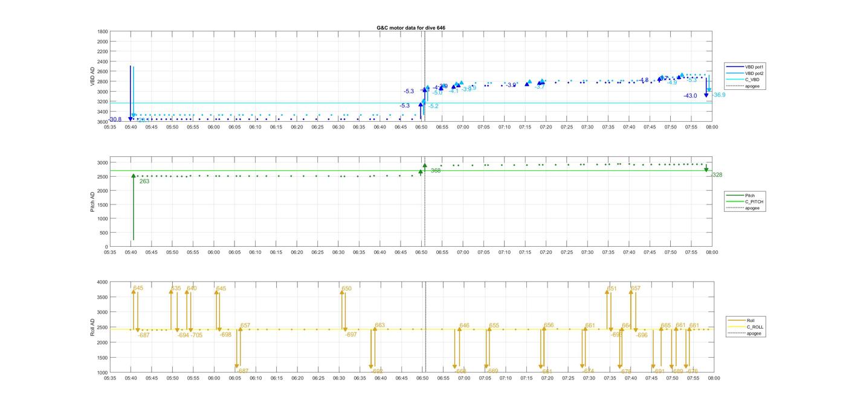Image resolution: width=846 pixels, height=418 pixels.
Task: Click the '1800' tick on VBD axis
Action: pos(102,31)
